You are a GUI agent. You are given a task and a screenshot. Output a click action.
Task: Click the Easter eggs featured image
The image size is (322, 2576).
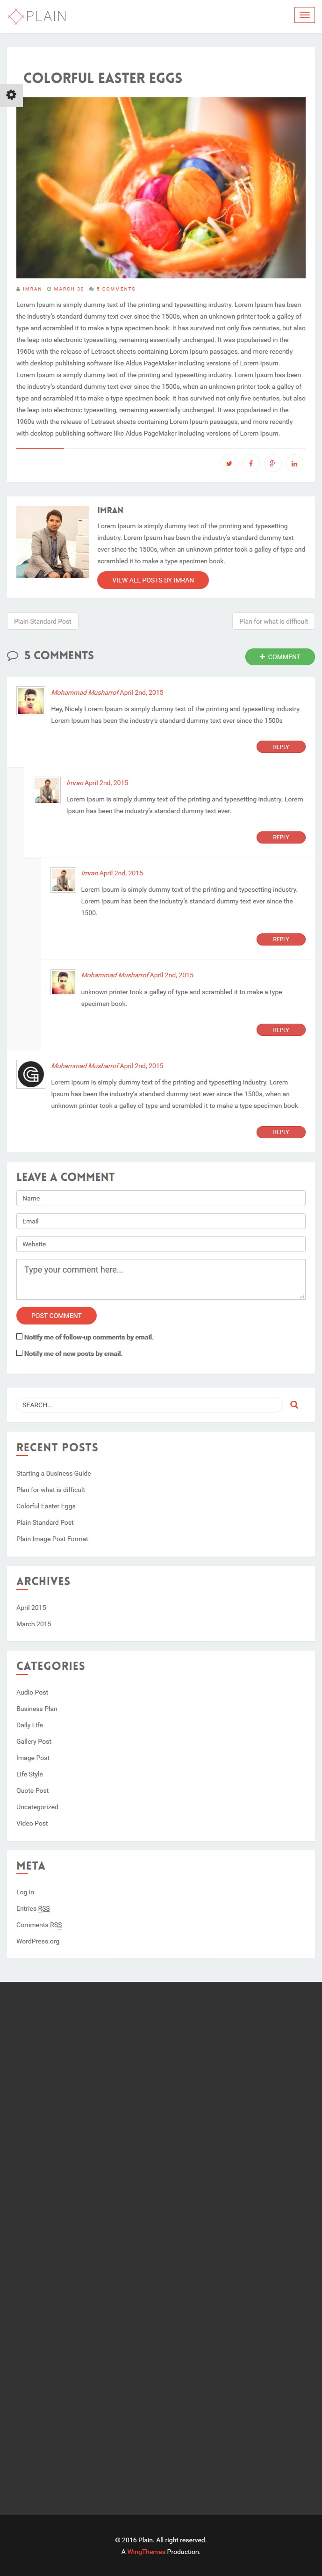pyautogui.click(x=161, y=188)
